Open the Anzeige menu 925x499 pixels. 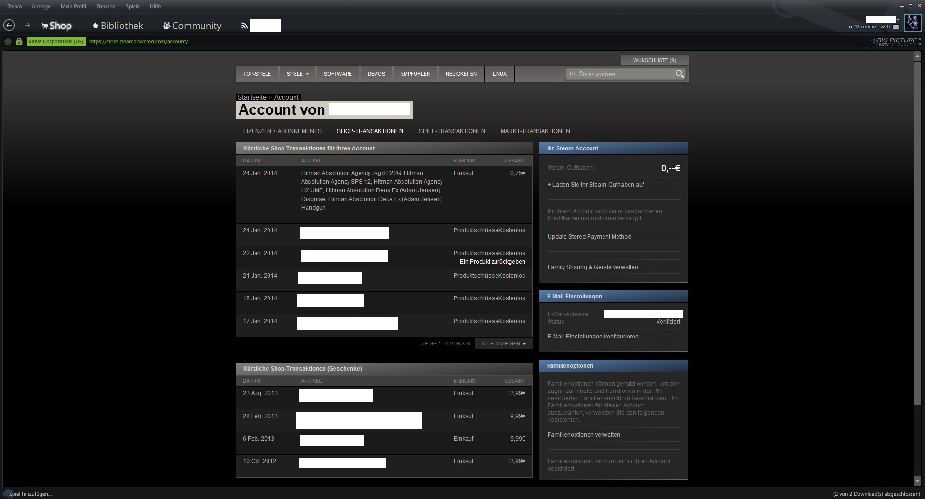coord(41,6)
